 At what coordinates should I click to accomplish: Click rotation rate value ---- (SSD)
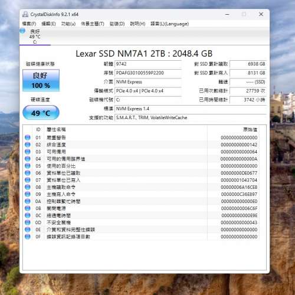[x=248, y=82]
